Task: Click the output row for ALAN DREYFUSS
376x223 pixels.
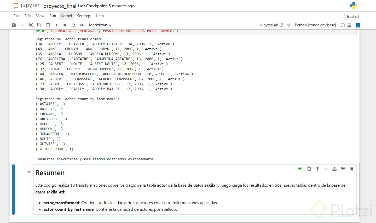Action: coord(104,84)
